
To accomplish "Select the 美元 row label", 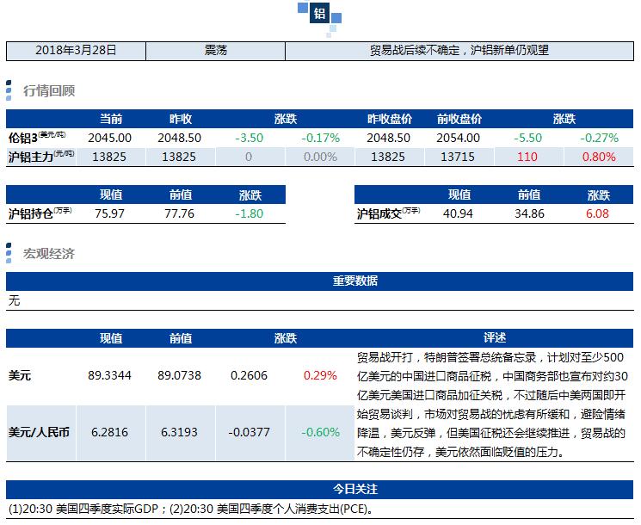I will click(x=20, y=375).
